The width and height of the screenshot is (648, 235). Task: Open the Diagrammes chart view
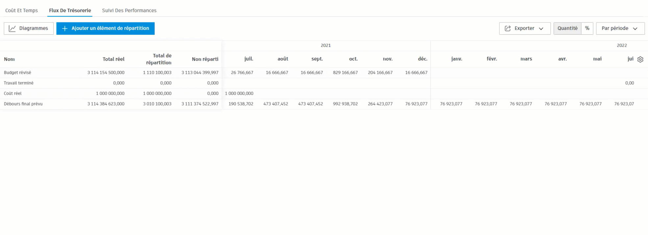click(29, 28)
